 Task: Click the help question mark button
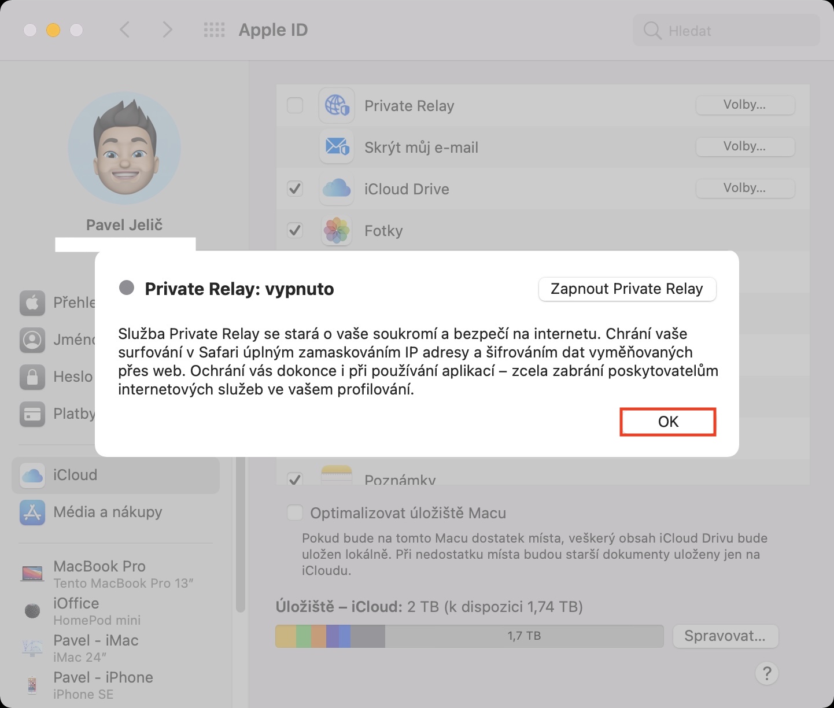pos(767,673)
